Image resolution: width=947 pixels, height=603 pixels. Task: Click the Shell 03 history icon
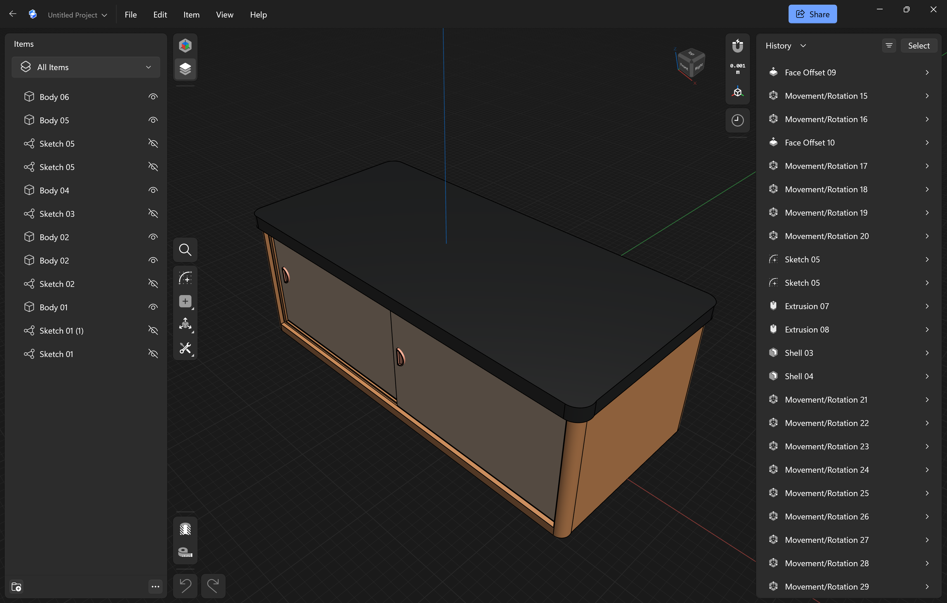[773, 353]
